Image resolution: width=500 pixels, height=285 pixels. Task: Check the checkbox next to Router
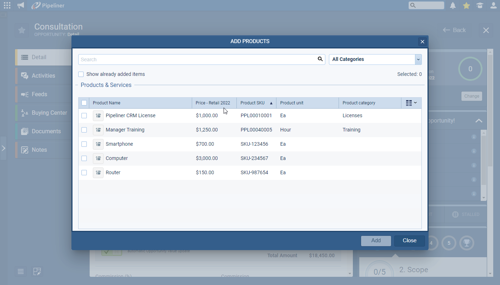point(84,172)
